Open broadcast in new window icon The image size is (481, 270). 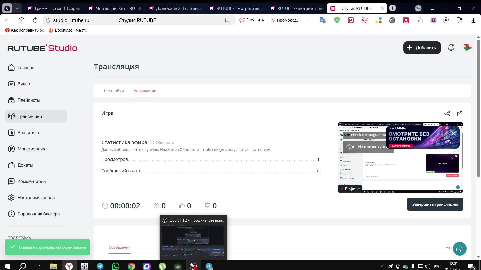click(460, 114)
